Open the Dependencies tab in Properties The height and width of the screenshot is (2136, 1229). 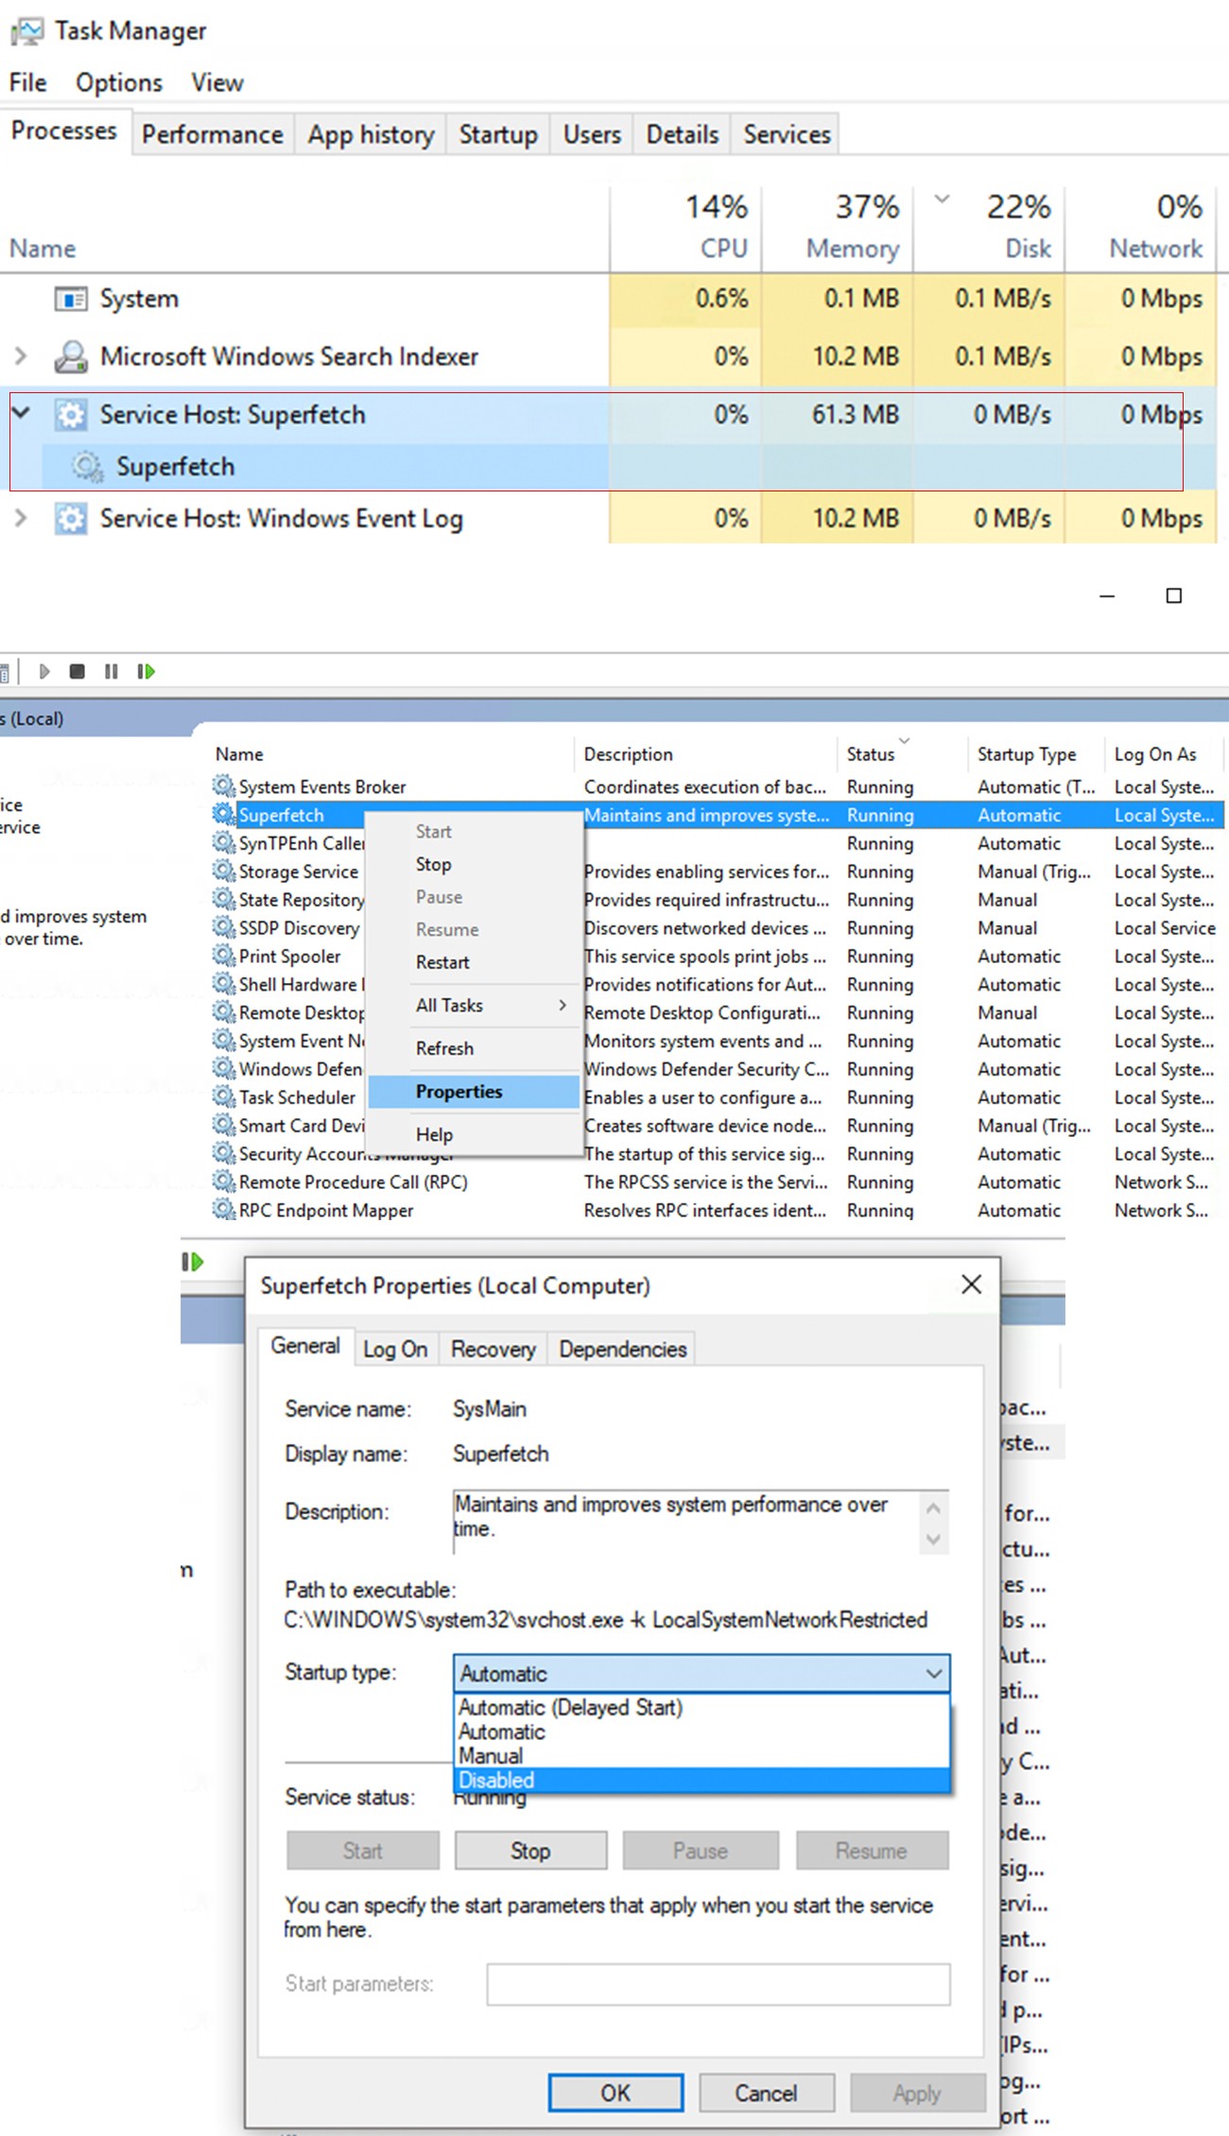622,1350
